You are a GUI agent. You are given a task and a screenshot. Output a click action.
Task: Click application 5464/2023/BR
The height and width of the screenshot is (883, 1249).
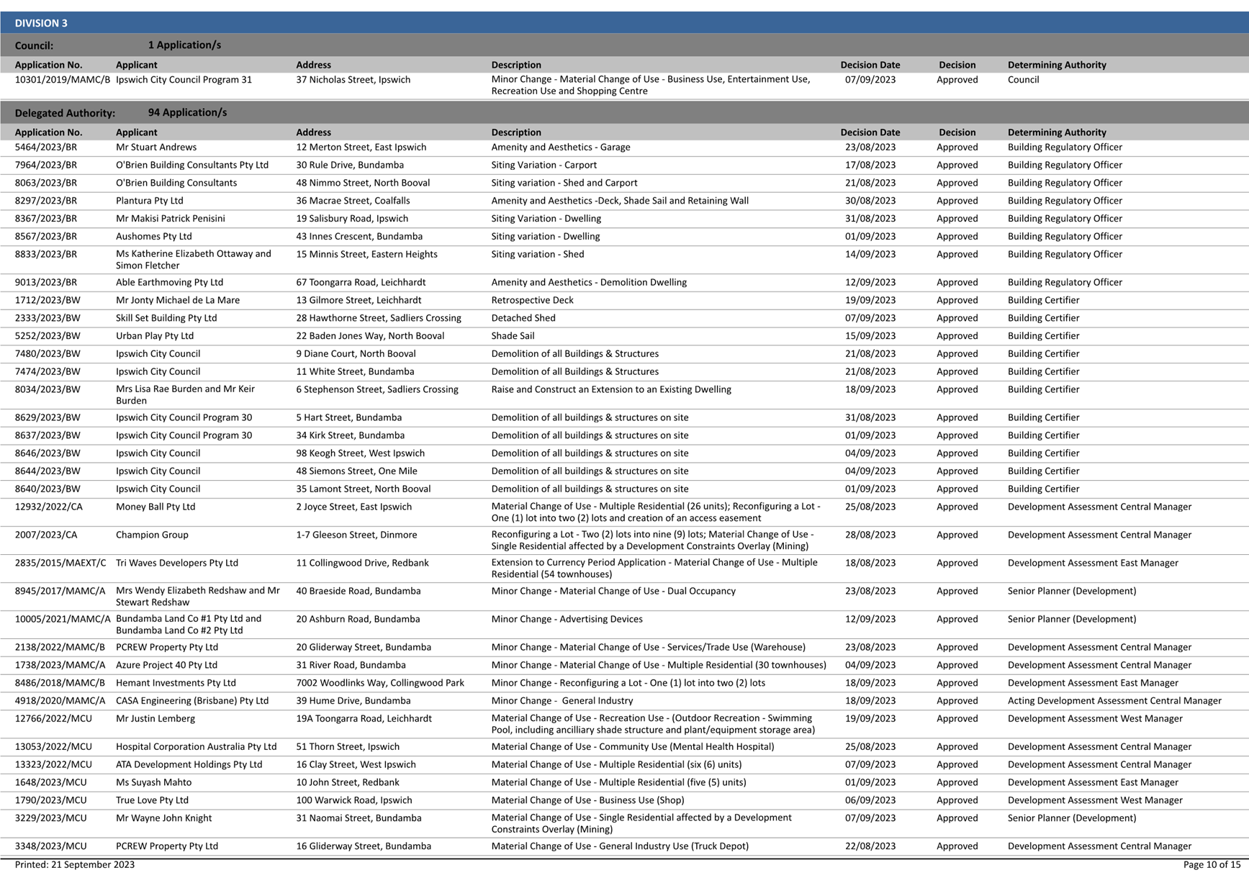[x=46, y=148]
